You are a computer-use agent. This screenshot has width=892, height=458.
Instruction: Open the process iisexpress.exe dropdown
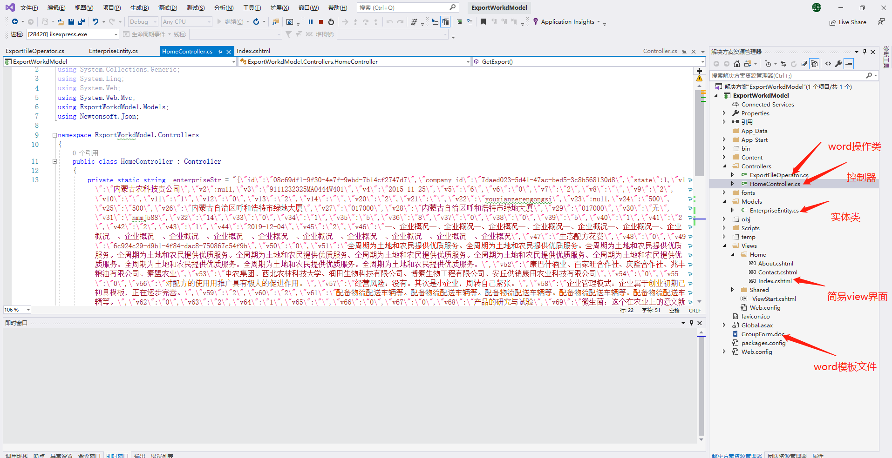pyautogui.click(x=116, y=34)
